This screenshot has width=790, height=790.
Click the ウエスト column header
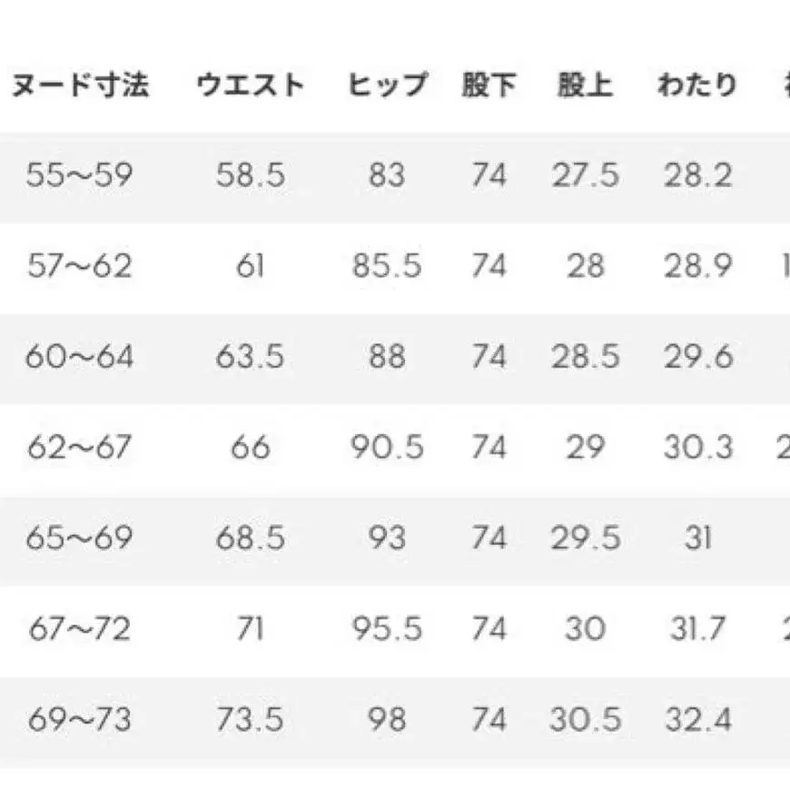point(250,86)
